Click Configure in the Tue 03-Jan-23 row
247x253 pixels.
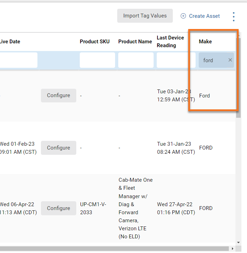pyautogui.click(x=58, y=95)
